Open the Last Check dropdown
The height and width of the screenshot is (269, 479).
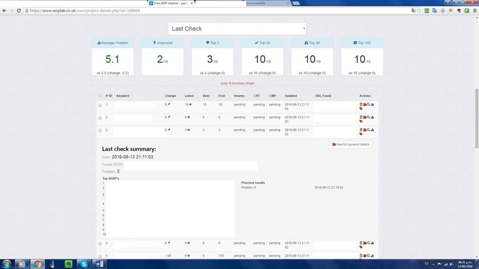237,28
